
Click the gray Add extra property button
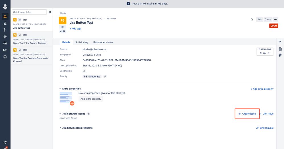(91, 99)
